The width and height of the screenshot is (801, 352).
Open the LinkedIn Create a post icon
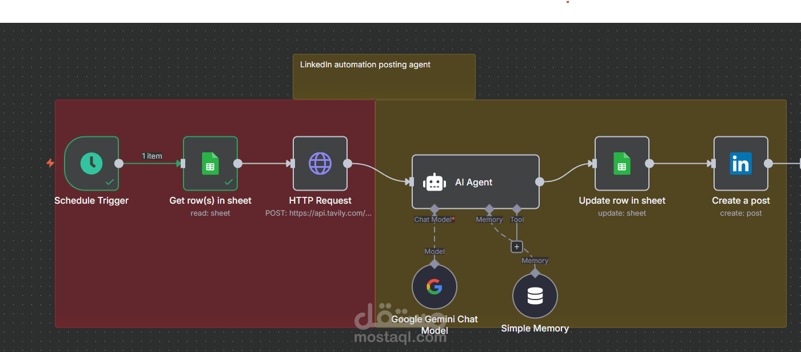(740, 163)
